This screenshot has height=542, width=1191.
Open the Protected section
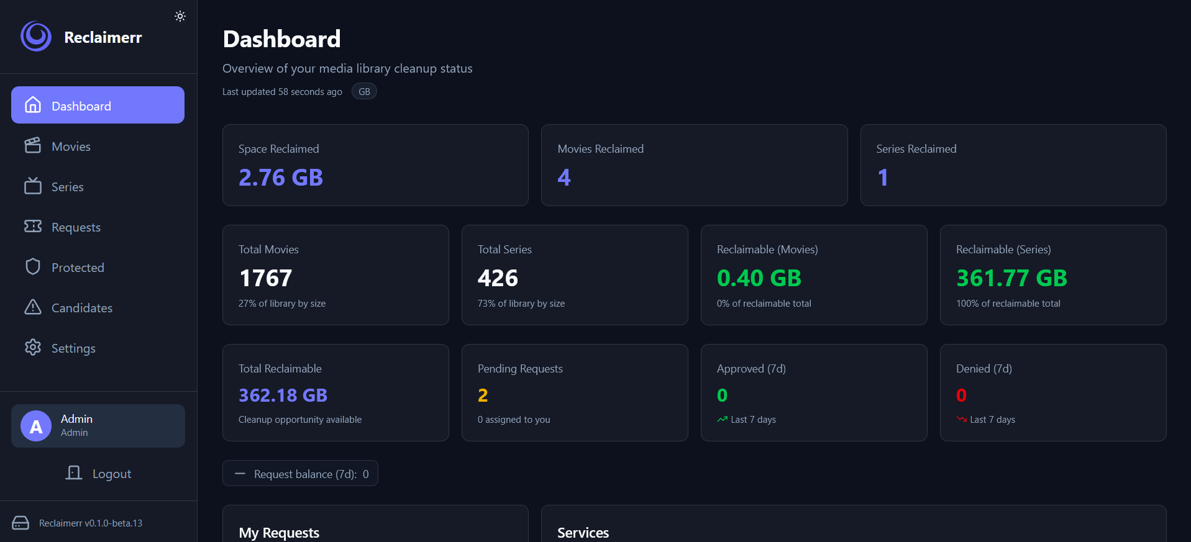coord(98,267)
